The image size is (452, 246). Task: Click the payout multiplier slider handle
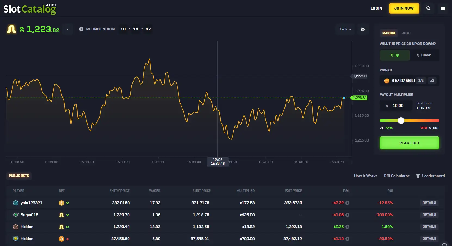(x=401, y=121)
